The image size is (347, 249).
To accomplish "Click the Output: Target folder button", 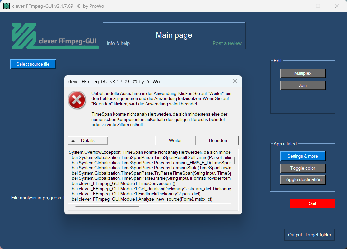I will [x=310, y=235].
